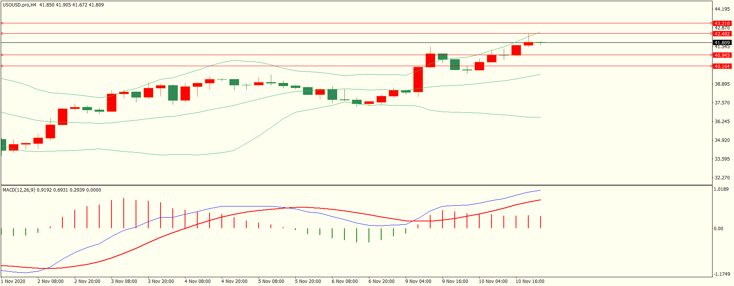Click the 33.595 price axis value
Viewport: 734px width, 286px height.
[x=722, y=159]
